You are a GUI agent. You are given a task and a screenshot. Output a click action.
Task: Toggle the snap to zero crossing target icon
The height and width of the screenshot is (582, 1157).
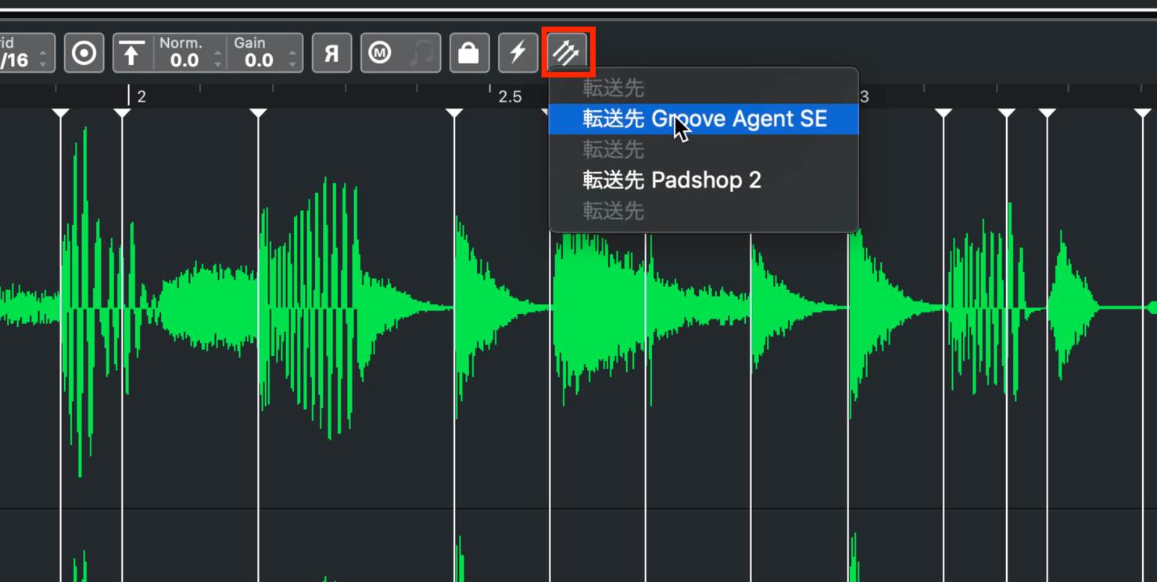click(x=84, y=53)
